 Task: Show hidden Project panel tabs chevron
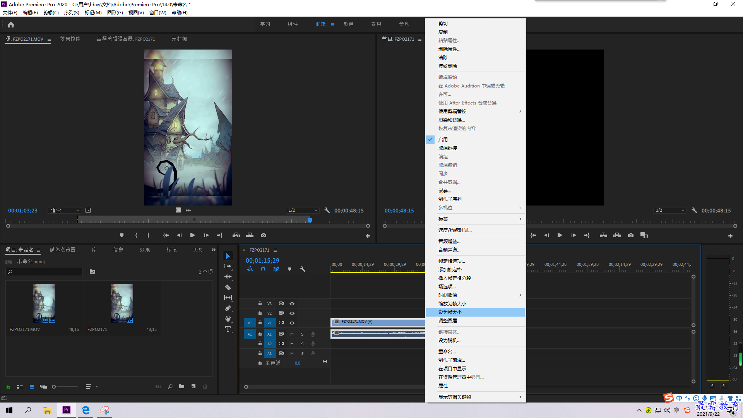[x=214, y=250]
